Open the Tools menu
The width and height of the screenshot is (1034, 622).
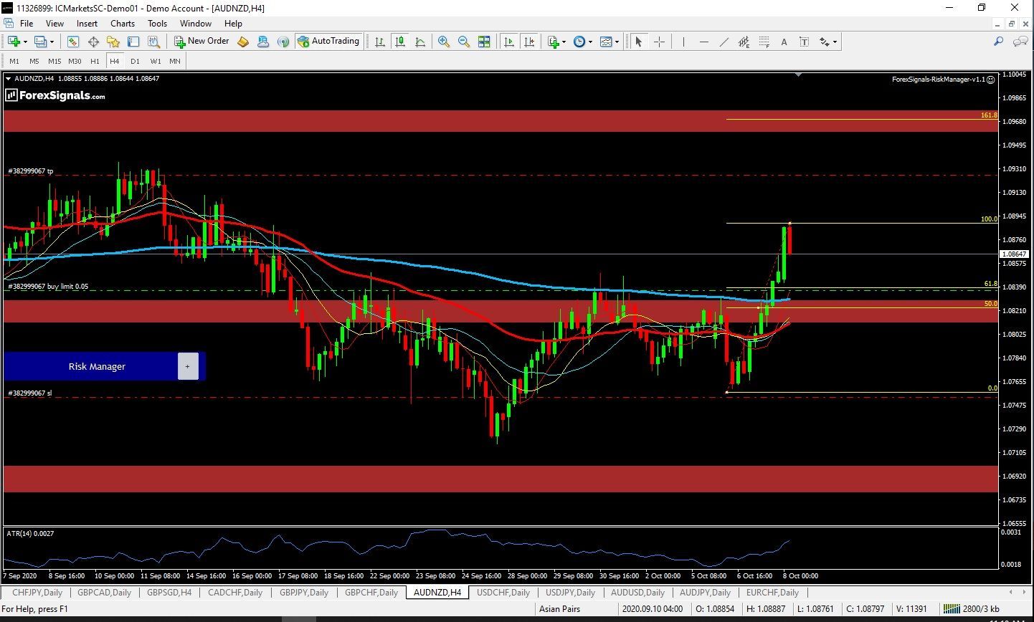157,23
